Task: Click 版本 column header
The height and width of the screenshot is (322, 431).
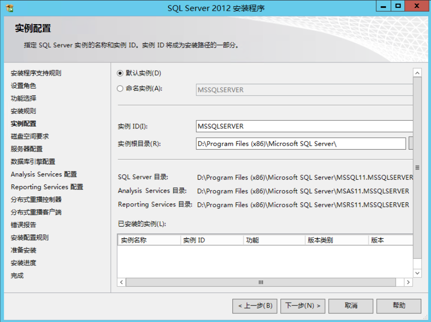Action: (391, 240)
